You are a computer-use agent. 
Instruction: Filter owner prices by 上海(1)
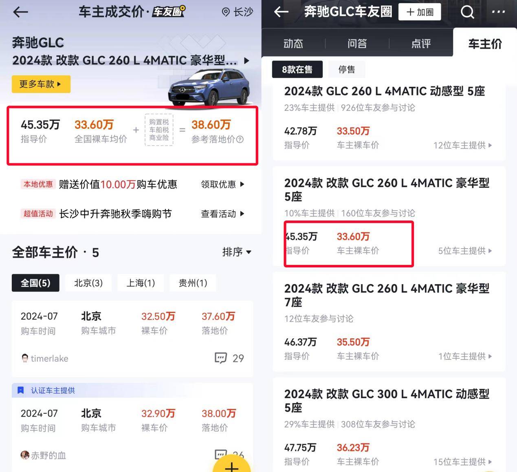(x=141, y=283)
